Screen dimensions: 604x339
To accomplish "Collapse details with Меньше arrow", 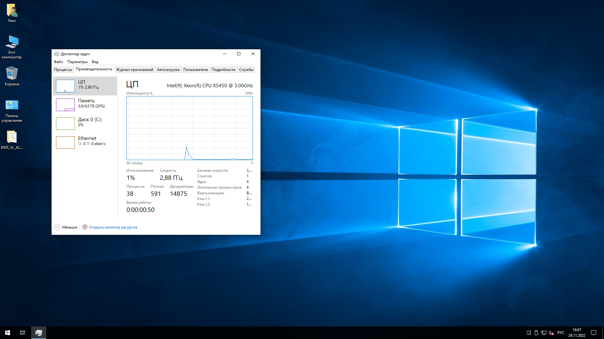I will [57, 227].
